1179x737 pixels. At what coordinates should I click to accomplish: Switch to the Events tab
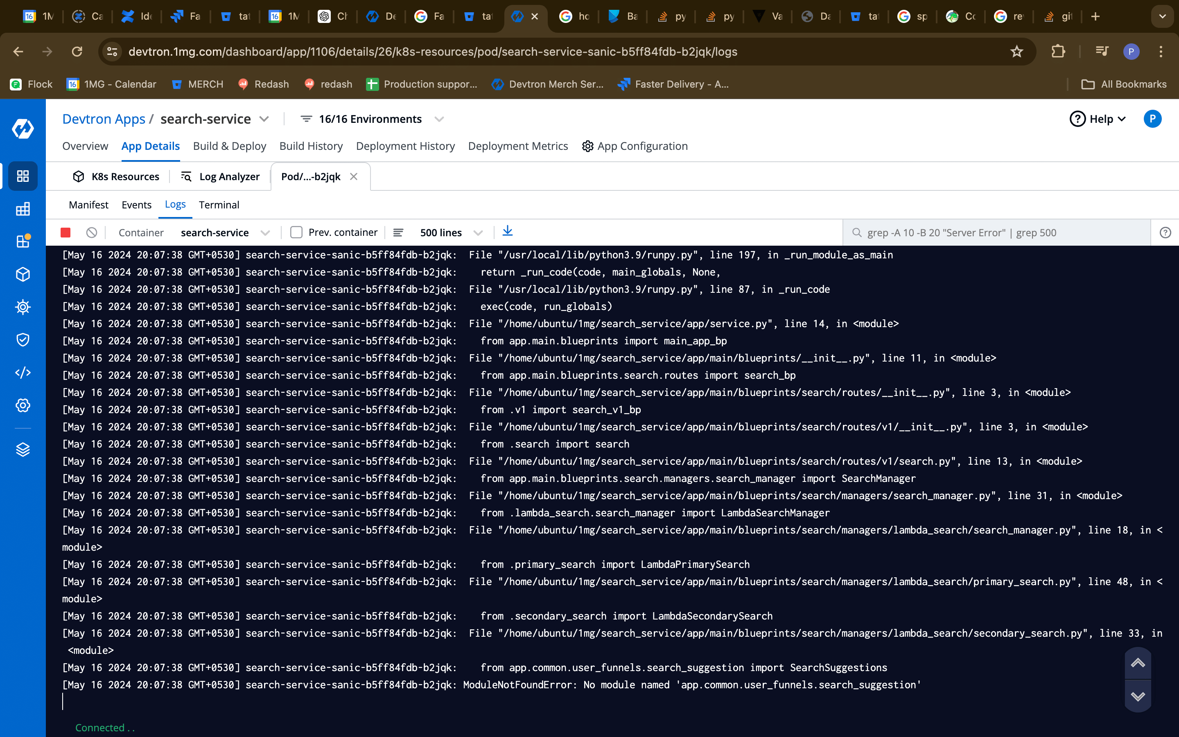click(x=136, y=204)
